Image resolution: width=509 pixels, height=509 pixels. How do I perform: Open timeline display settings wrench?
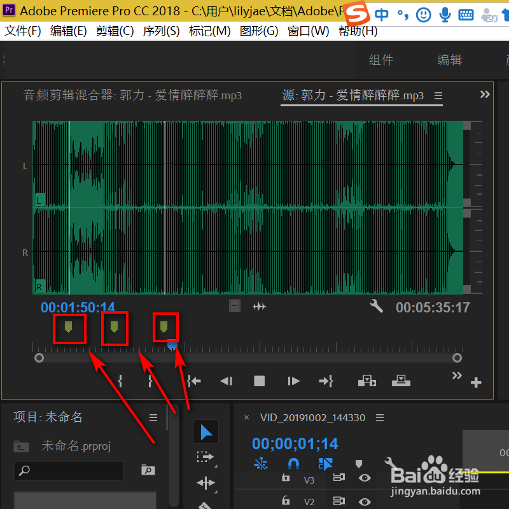(x=390, y=464)
